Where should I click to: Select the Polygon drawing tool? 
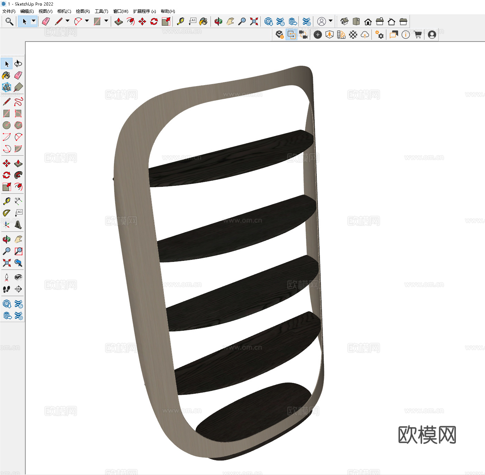tap(18, 125)
